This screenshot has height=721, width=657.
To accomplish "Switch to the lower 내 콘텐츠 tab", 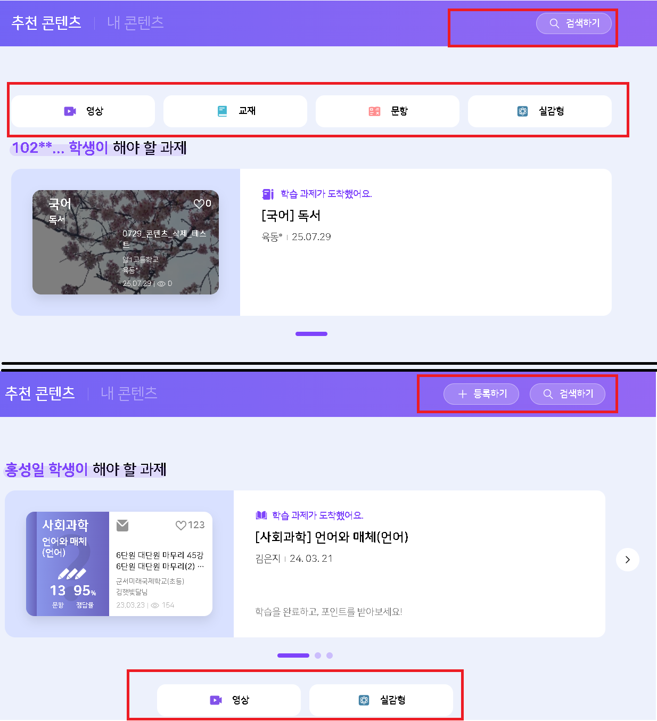I will pyautogui.click(x=129, y=393).
